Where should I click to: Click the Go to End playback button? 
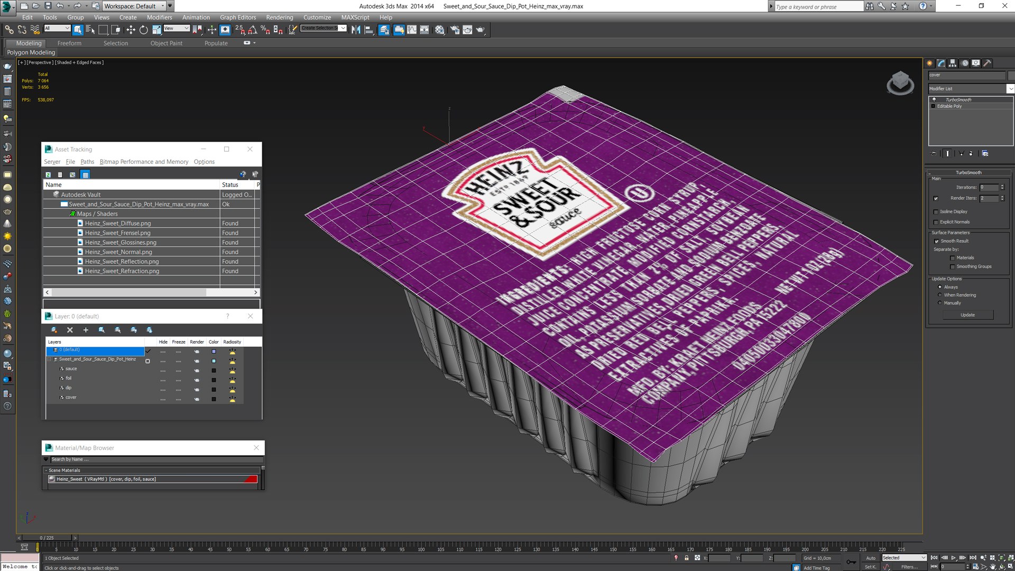pyautogui.click(x=973, y=558)
